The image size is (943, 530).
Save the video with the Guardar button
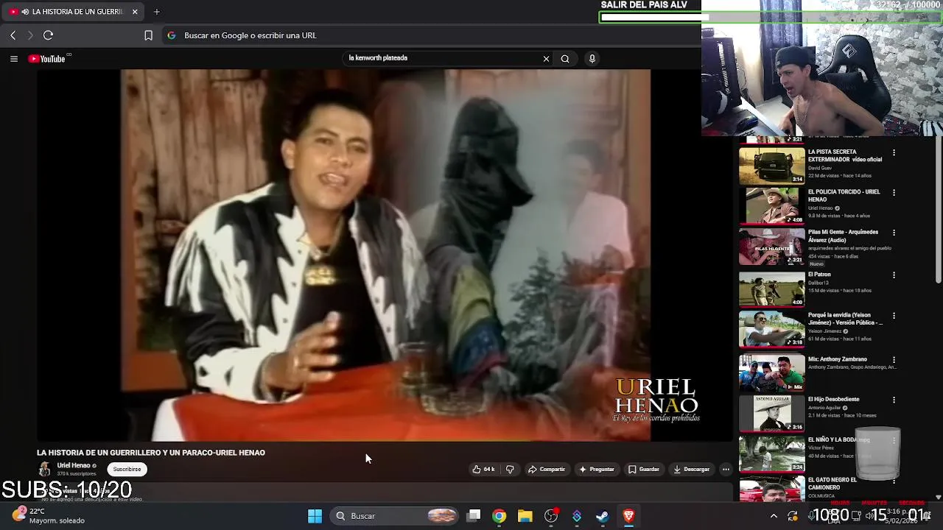point(644,469)
